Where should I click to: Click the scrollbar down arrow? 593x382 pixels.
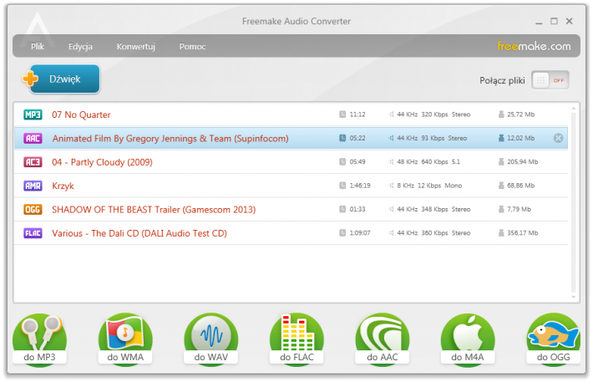573,297
